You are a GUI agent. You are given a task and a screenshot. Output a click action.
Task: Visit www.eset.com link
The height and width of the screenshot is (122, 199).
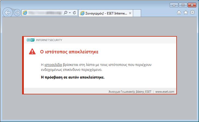pyautogui.click(x=165, y=92)
